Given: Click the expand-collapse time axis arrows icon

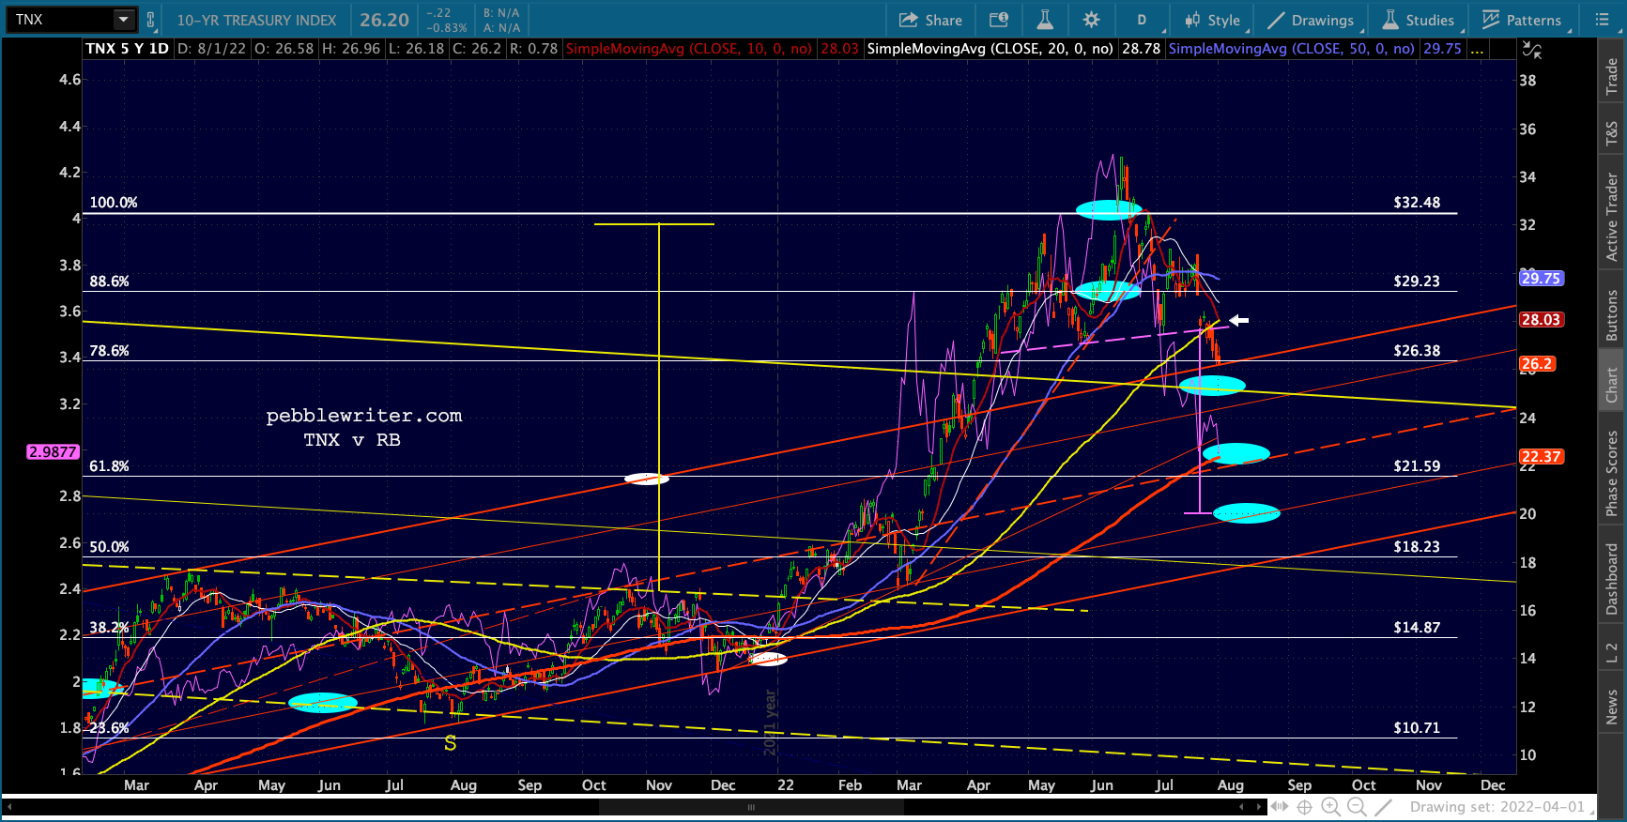Looking at the screenshot, I should (x=1279, y=807).
